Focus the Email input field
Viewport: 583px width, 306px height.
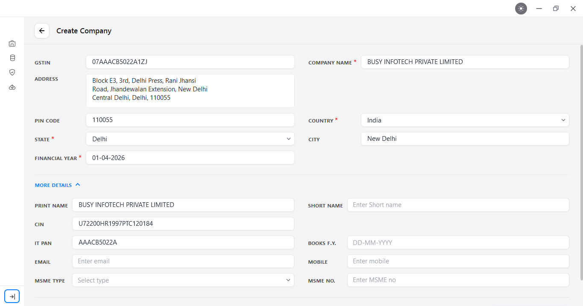[x=183, y=261]
